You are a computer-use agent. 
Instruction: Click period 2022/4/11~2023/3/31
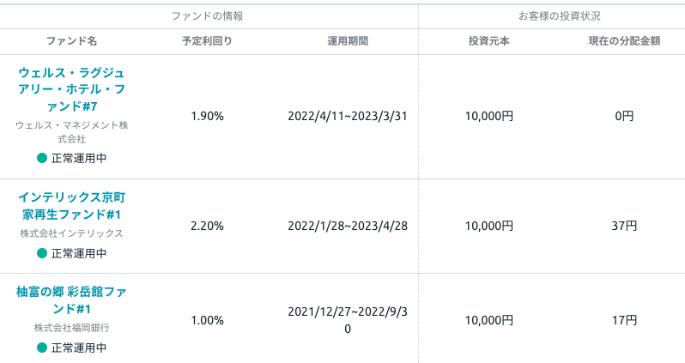point(348,116)
